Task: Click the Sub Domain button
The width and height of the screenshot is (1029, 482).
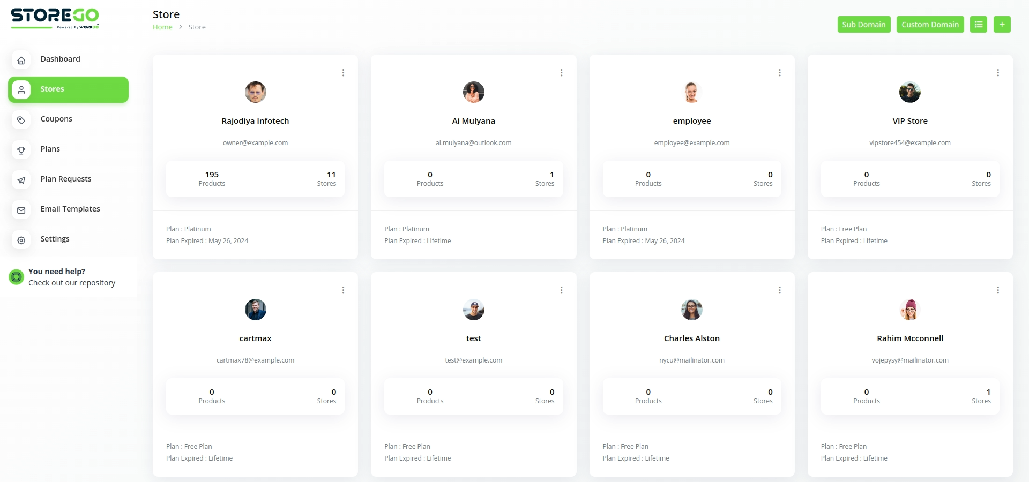Action: [x=864, y=25]
